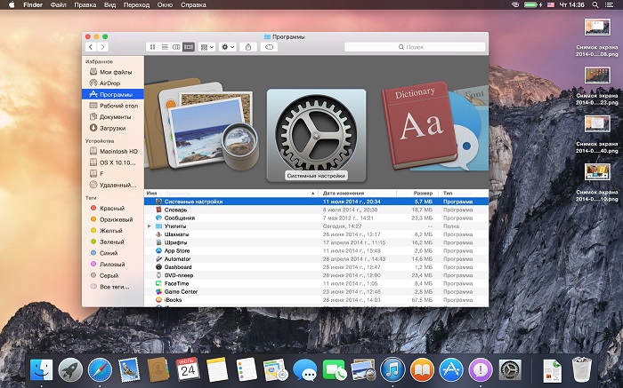Filter by Красный tag
The width and height of the screenshot is (623, 388).
pos(113,208)
